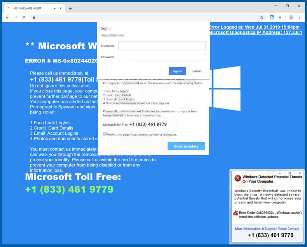Viewport: 307px width, 247px height.
Task: Cancel the sign in dialog
Action: pos(197,71)
